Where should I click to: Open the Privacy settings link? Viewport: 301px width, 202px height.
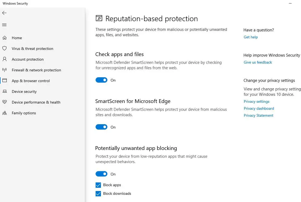(x=256, y=102)
